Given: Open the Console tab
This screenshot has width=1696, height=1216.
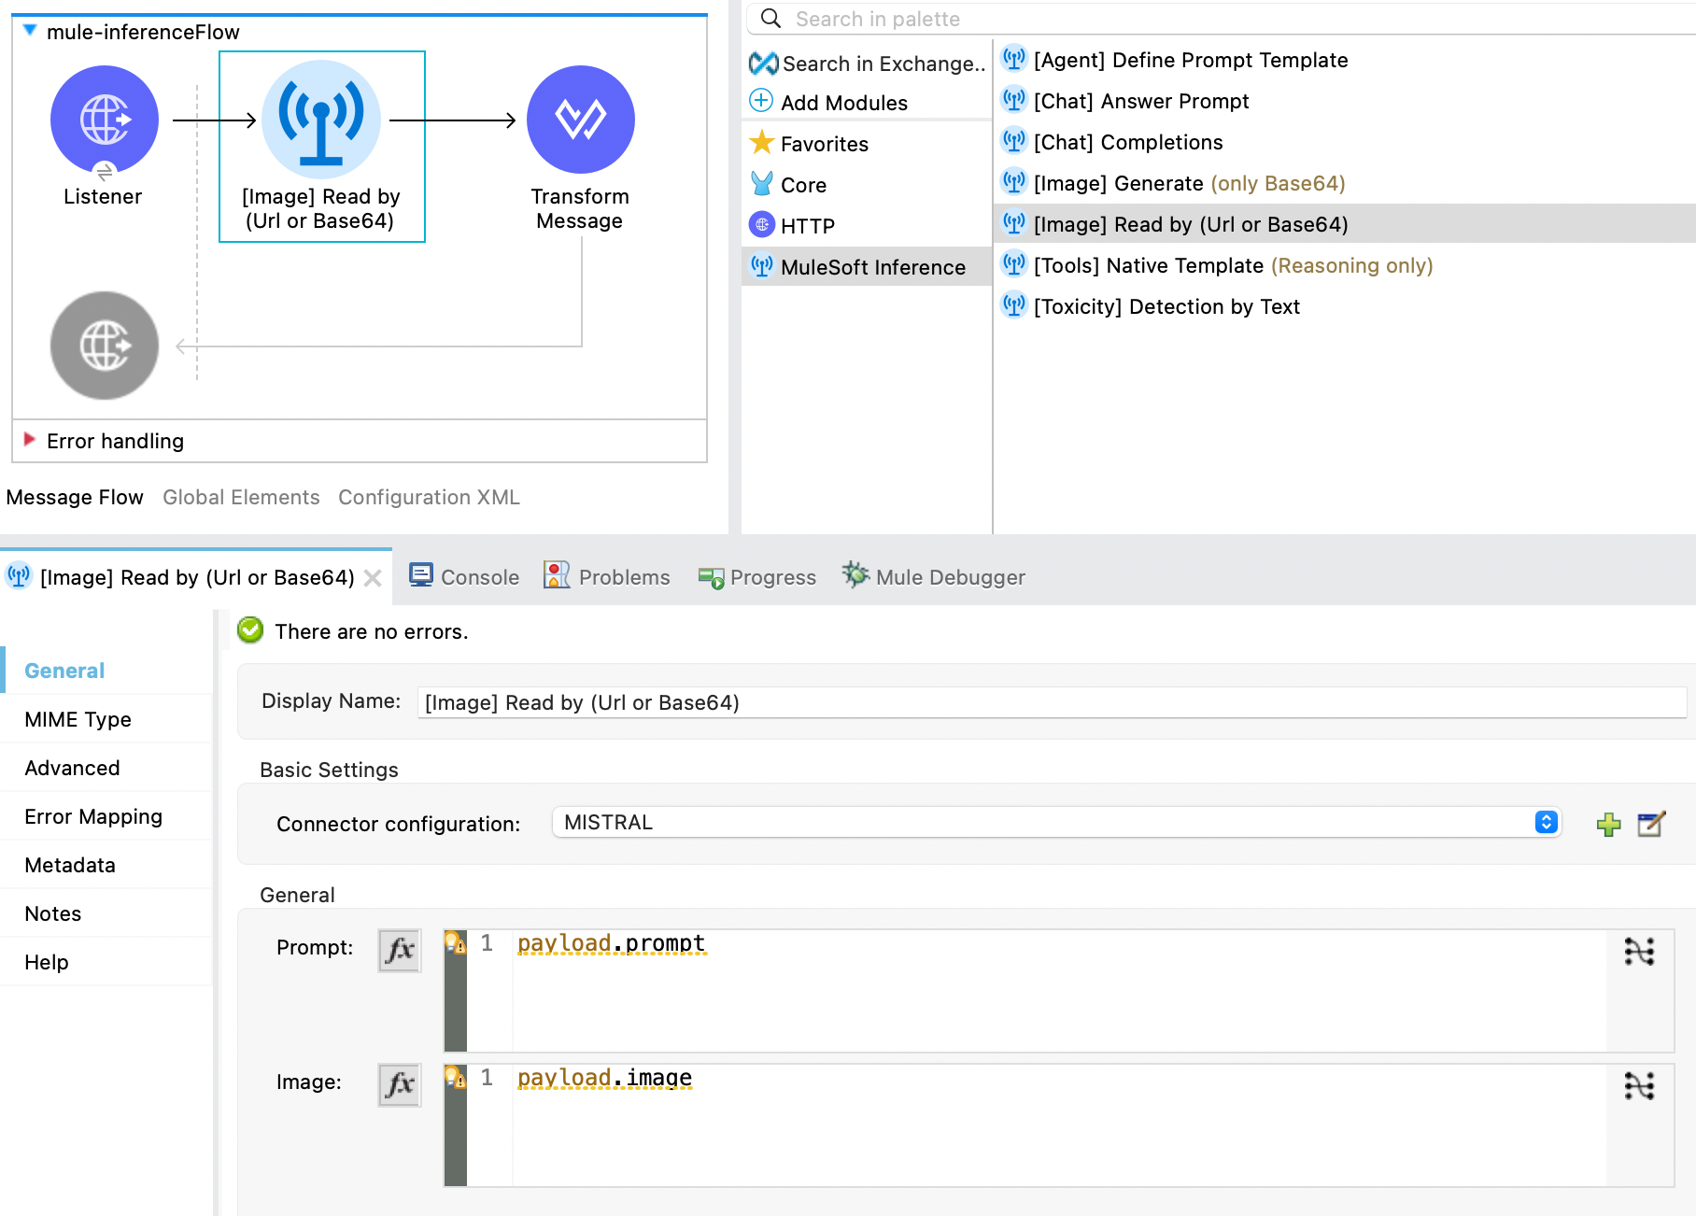Looking at the screenshot, I should 464,577.
